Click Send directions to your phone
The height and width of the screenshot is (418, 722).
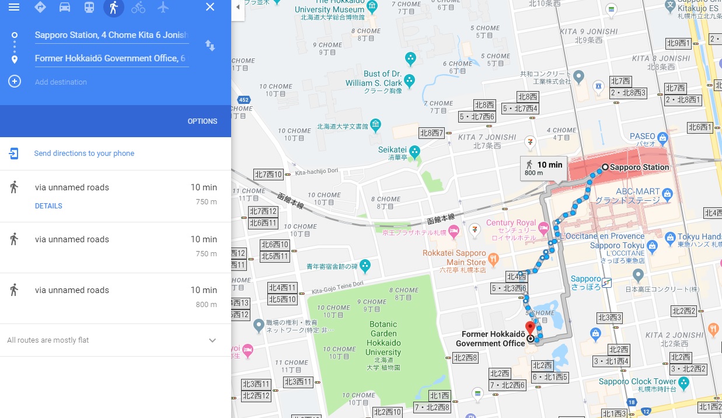click(x=84, y=154)
